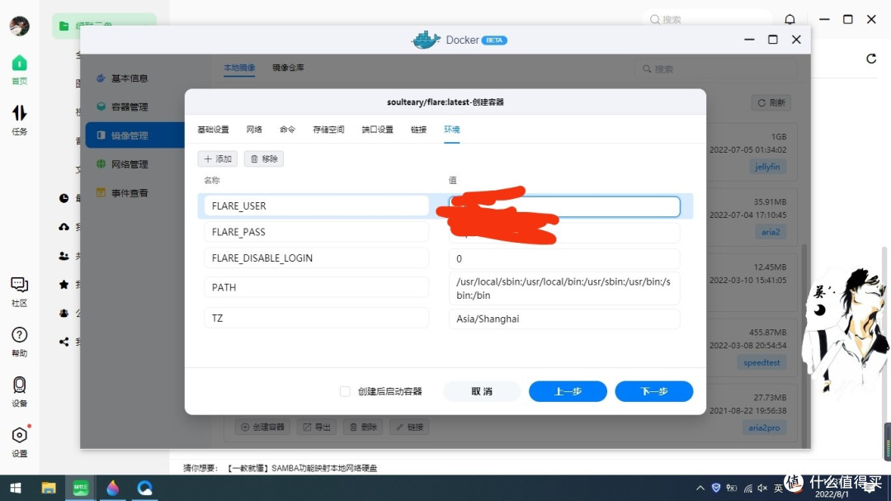Open the 任务 transfer tasks icon
891x501 pixels.
19,120
